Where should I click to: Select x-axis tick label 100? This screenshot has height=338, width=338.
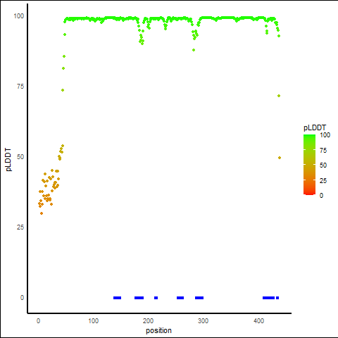[x=93, y=320]
